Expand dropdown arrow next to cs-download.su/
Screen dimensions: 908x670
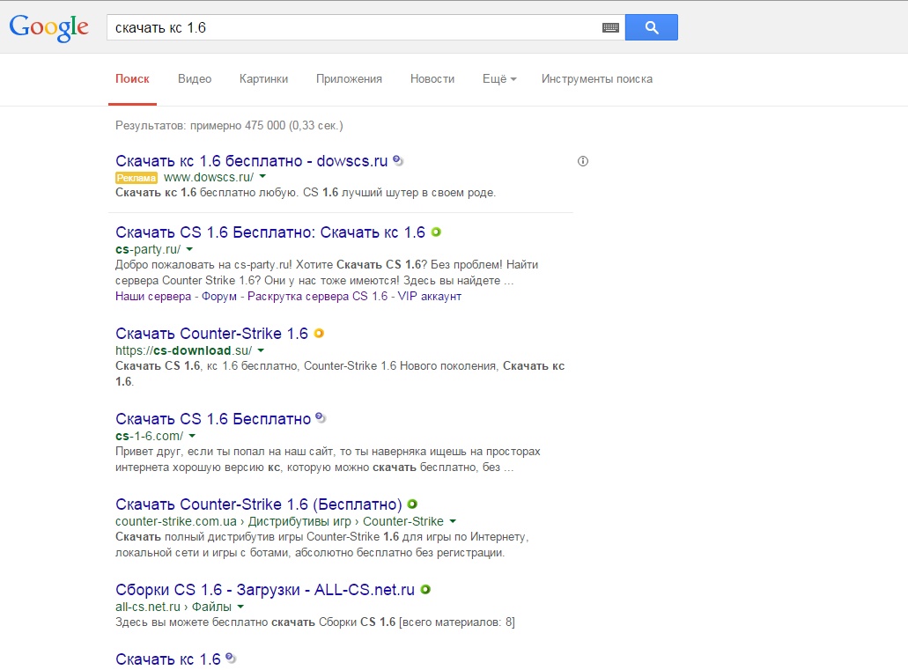261,350
